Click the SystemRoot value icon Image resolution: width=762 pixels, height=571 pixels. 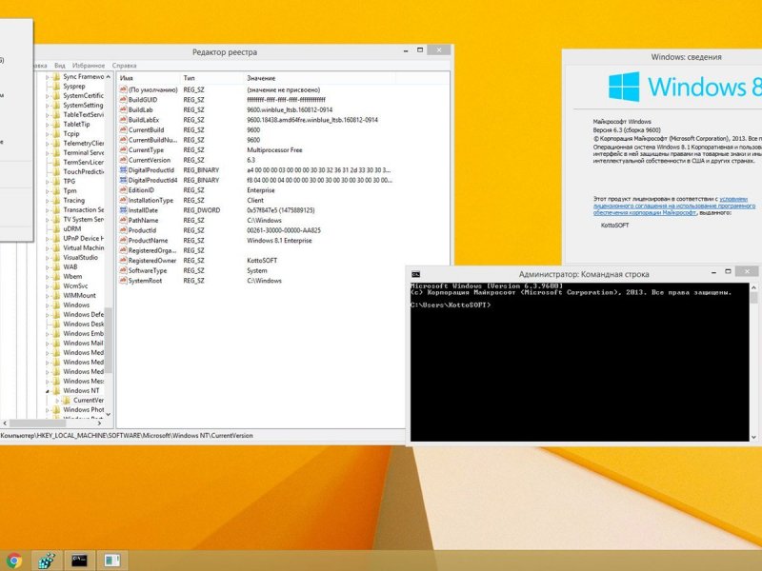coord(123,281)
